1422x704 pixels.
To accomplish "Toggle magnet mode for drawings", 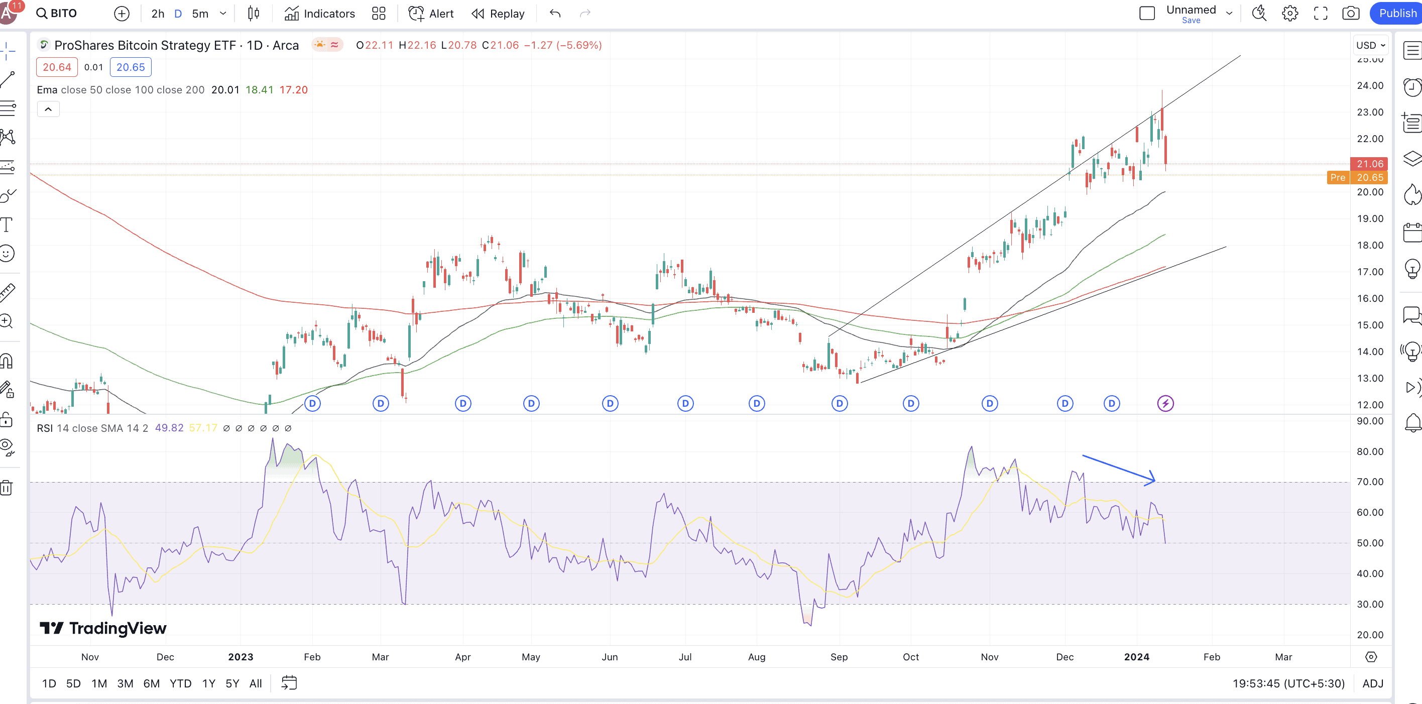I will (x=7, y=361).
